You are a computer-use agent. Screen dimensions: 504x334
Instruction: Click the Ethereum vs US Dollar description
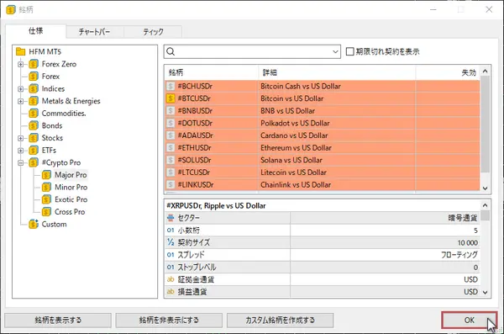296,148
